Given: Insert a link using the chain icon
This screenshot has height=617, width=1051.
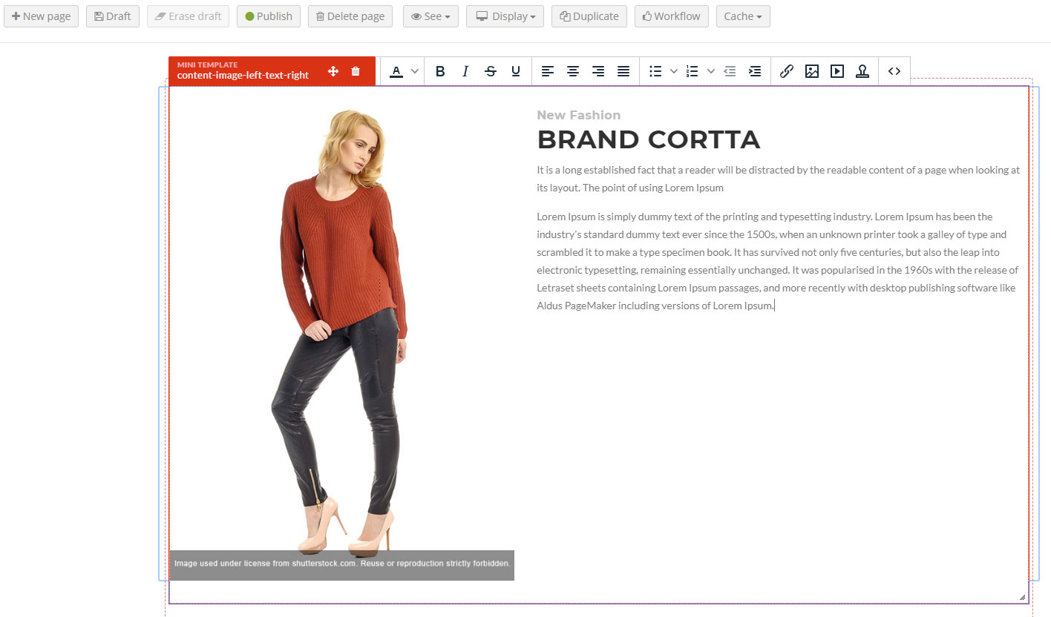Looking at the screenshot, I should click(x=787, y=71).
